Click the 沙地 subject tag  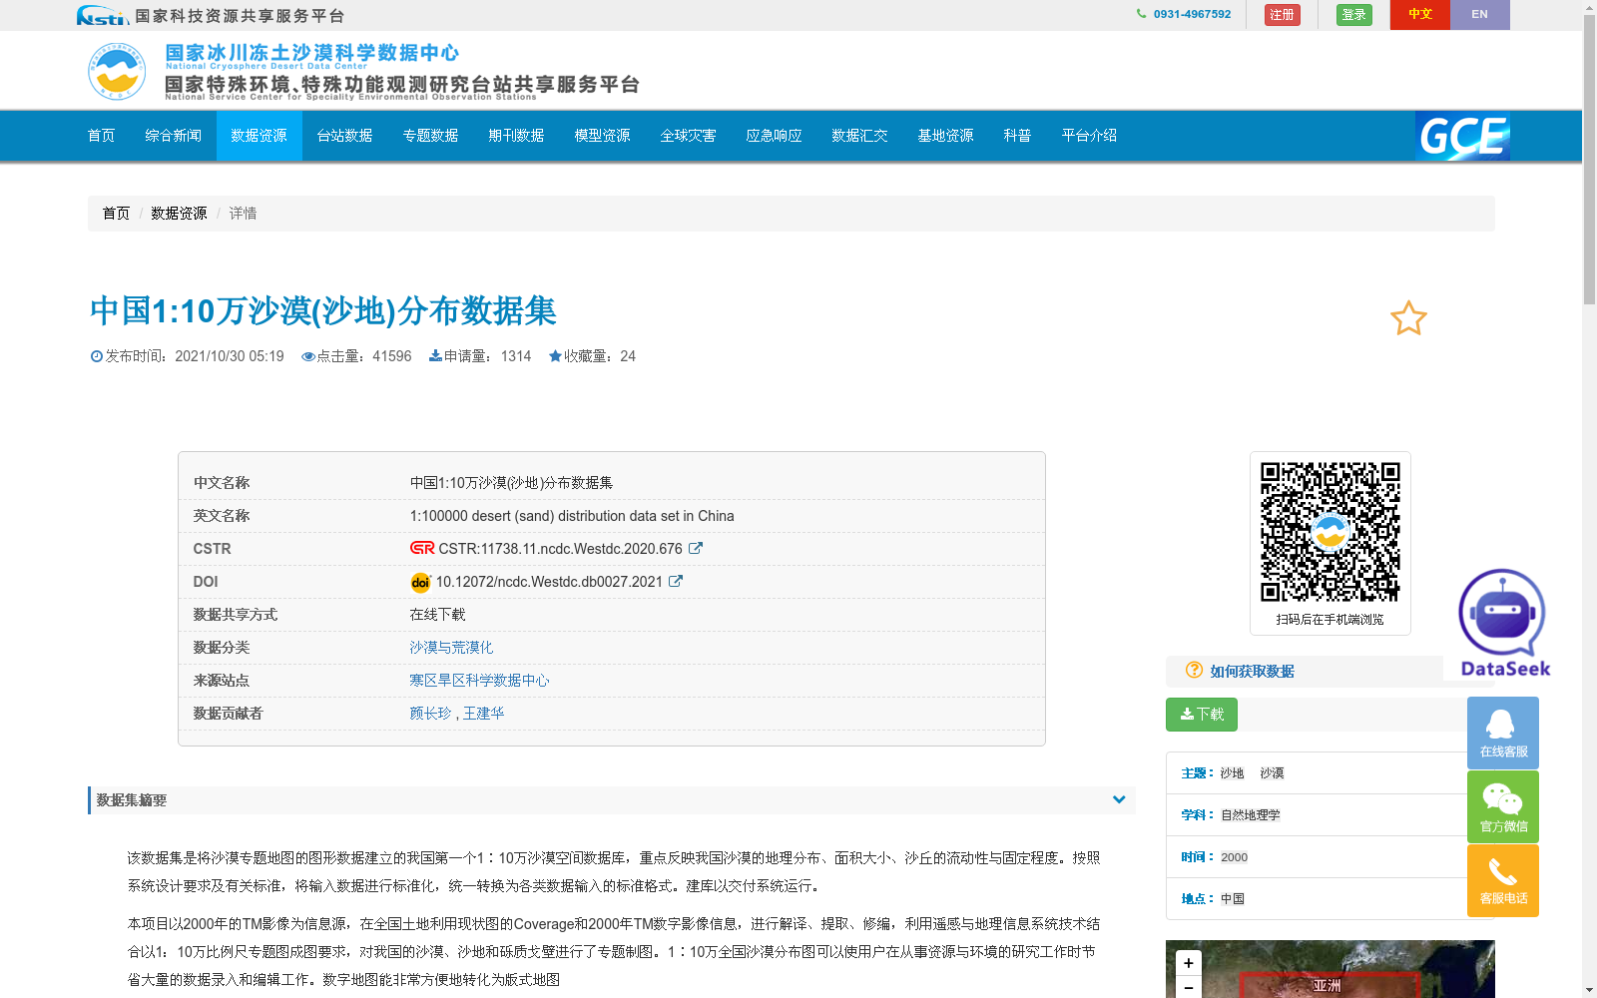click(x=1232, y=773)
